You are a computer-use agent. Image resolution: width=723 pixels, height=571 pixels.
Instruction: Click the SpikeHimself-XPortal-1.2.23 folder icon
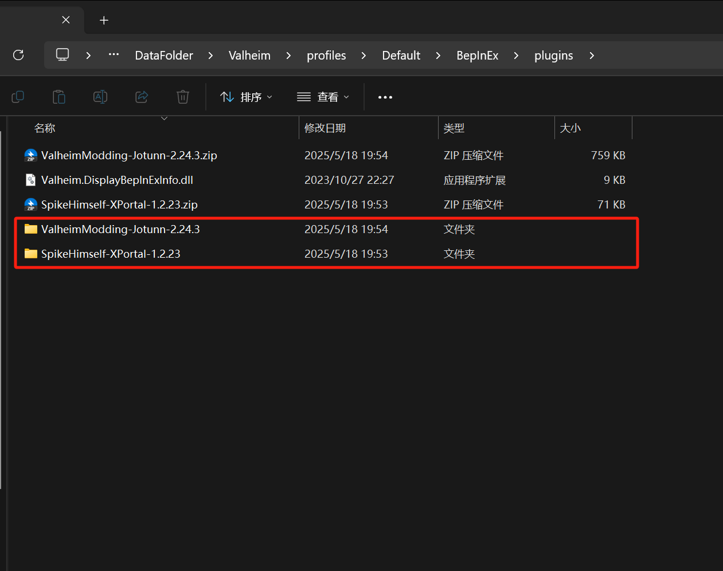(31, 254)
